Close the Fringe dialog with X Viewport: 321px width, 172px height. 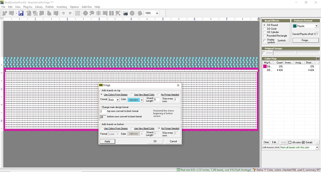pyautogui.click(x=178, y=85)
